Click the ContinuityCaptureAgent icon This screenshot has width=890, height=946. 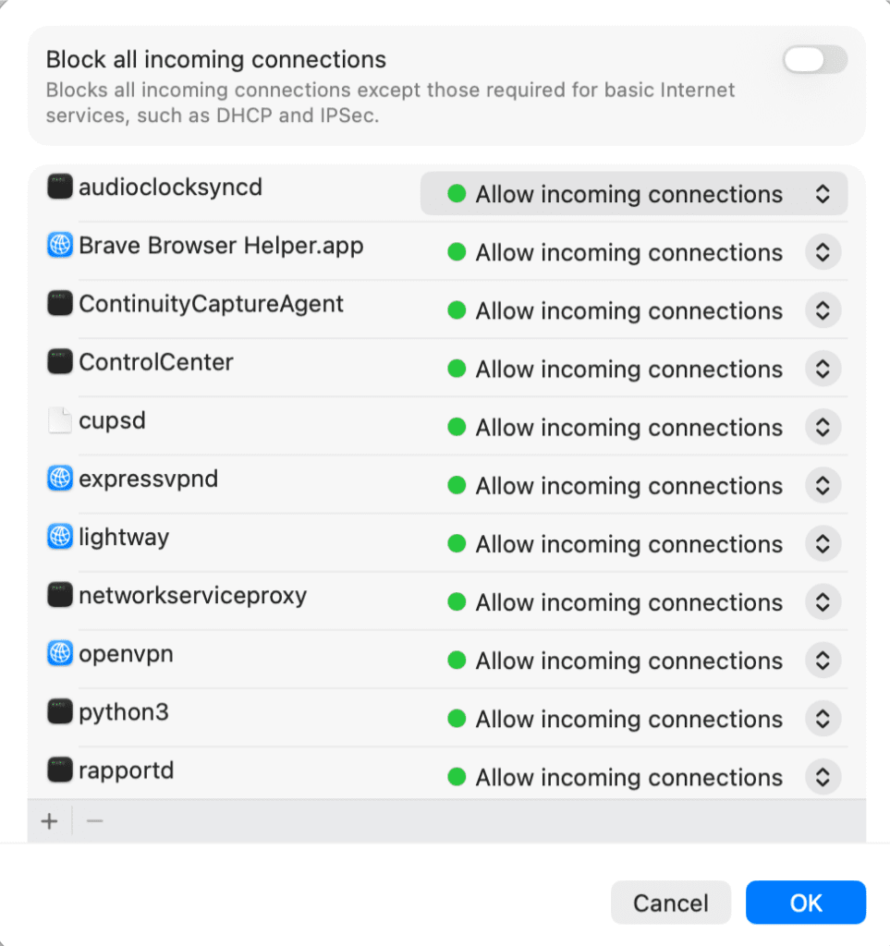(x=60, y=303)
